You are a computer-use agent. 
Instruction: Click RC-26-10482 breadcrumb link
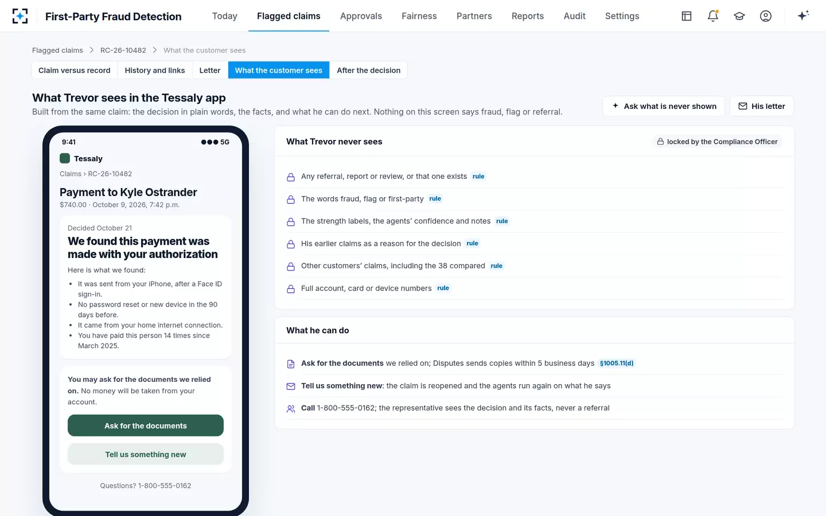coord(123,50)
